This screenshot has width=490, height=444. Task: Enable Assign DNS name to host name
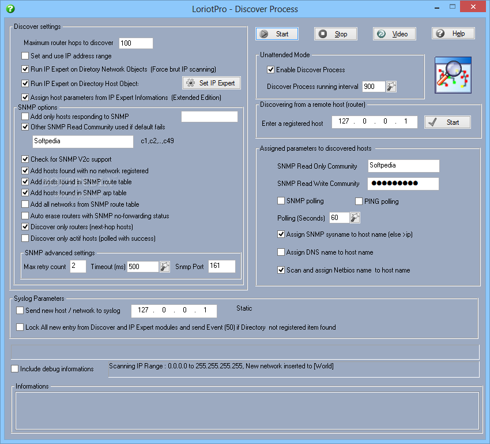[x=281, y=252]
